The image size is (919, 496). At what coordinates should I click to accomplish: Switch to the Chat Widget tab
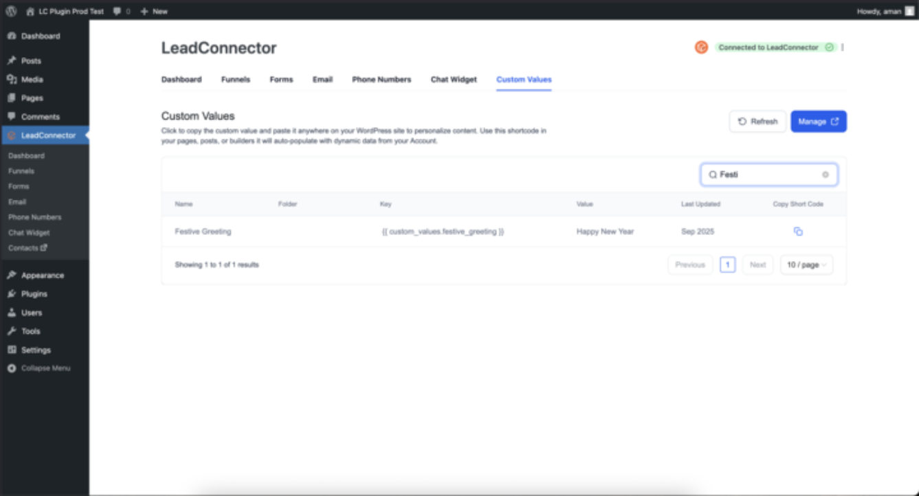[454, 80]
